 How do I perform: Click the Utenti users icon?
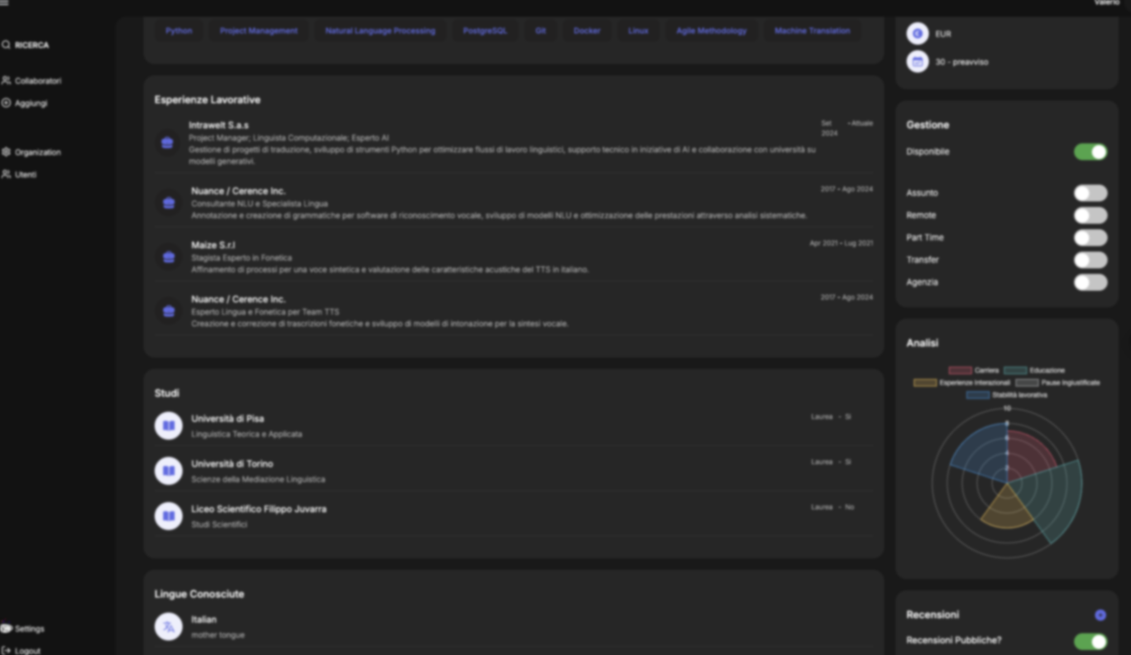(x=6, y=175)
